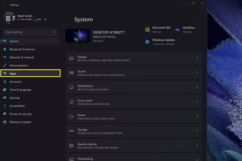Select Accounts in the sidebar
The height and width of the screenshot is (161, 242).
point(15,82)
